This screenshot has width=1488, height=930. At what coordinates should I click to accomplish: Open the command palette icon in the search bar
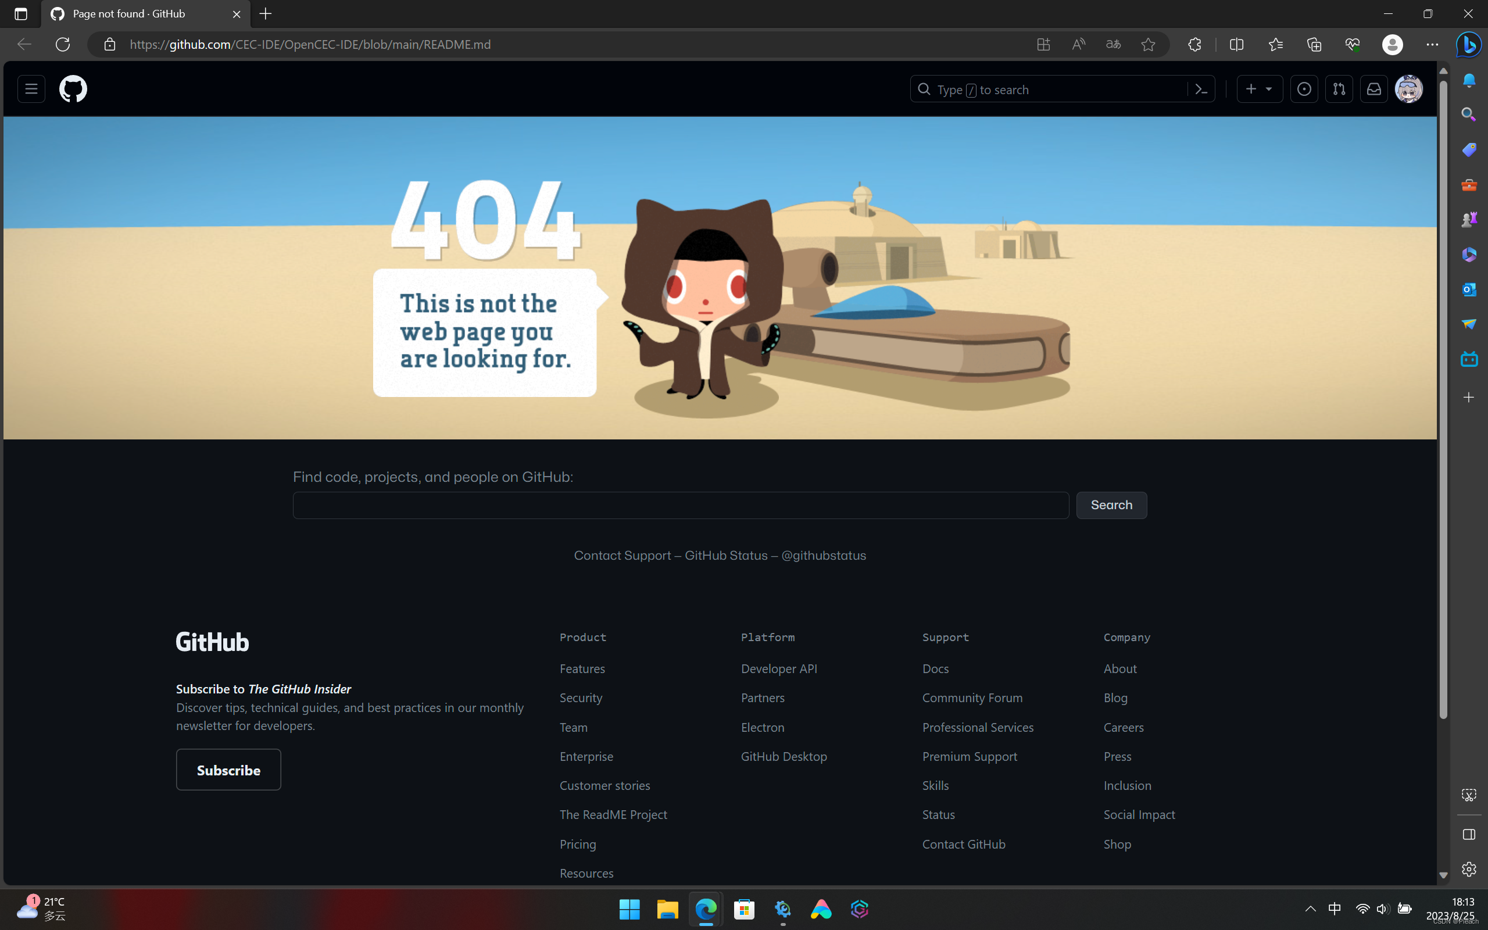(1202, 88)
